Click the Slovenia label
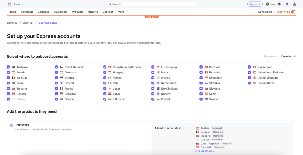 point(215,88)
